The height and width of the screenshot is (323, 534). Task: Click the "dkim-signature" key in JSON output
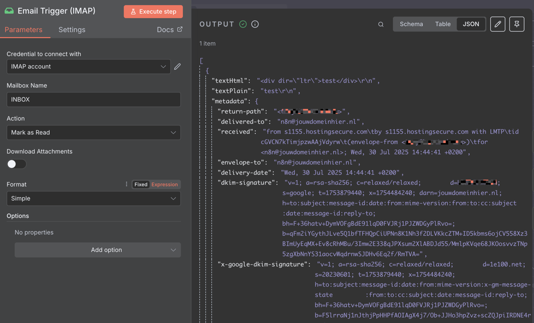246,182
